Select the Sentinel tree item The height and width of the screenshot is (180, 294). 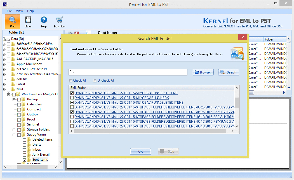tap(33, 125)
